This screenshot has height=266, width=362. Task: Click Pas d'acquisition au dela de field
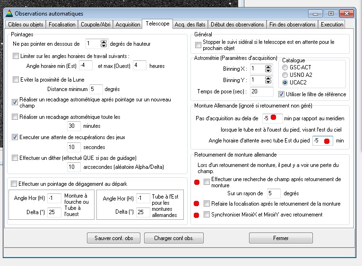tap(272, 118)
